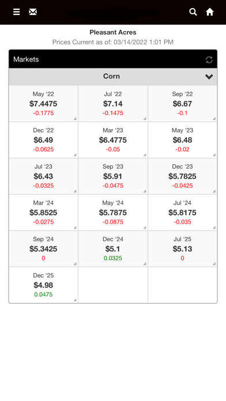Open the mail envelope icon

coord(33,12)
